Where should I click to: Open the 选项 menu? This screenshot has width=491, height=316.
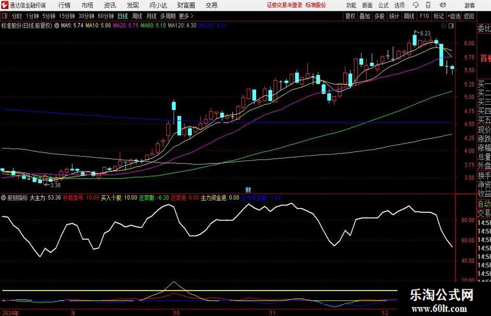399,5
